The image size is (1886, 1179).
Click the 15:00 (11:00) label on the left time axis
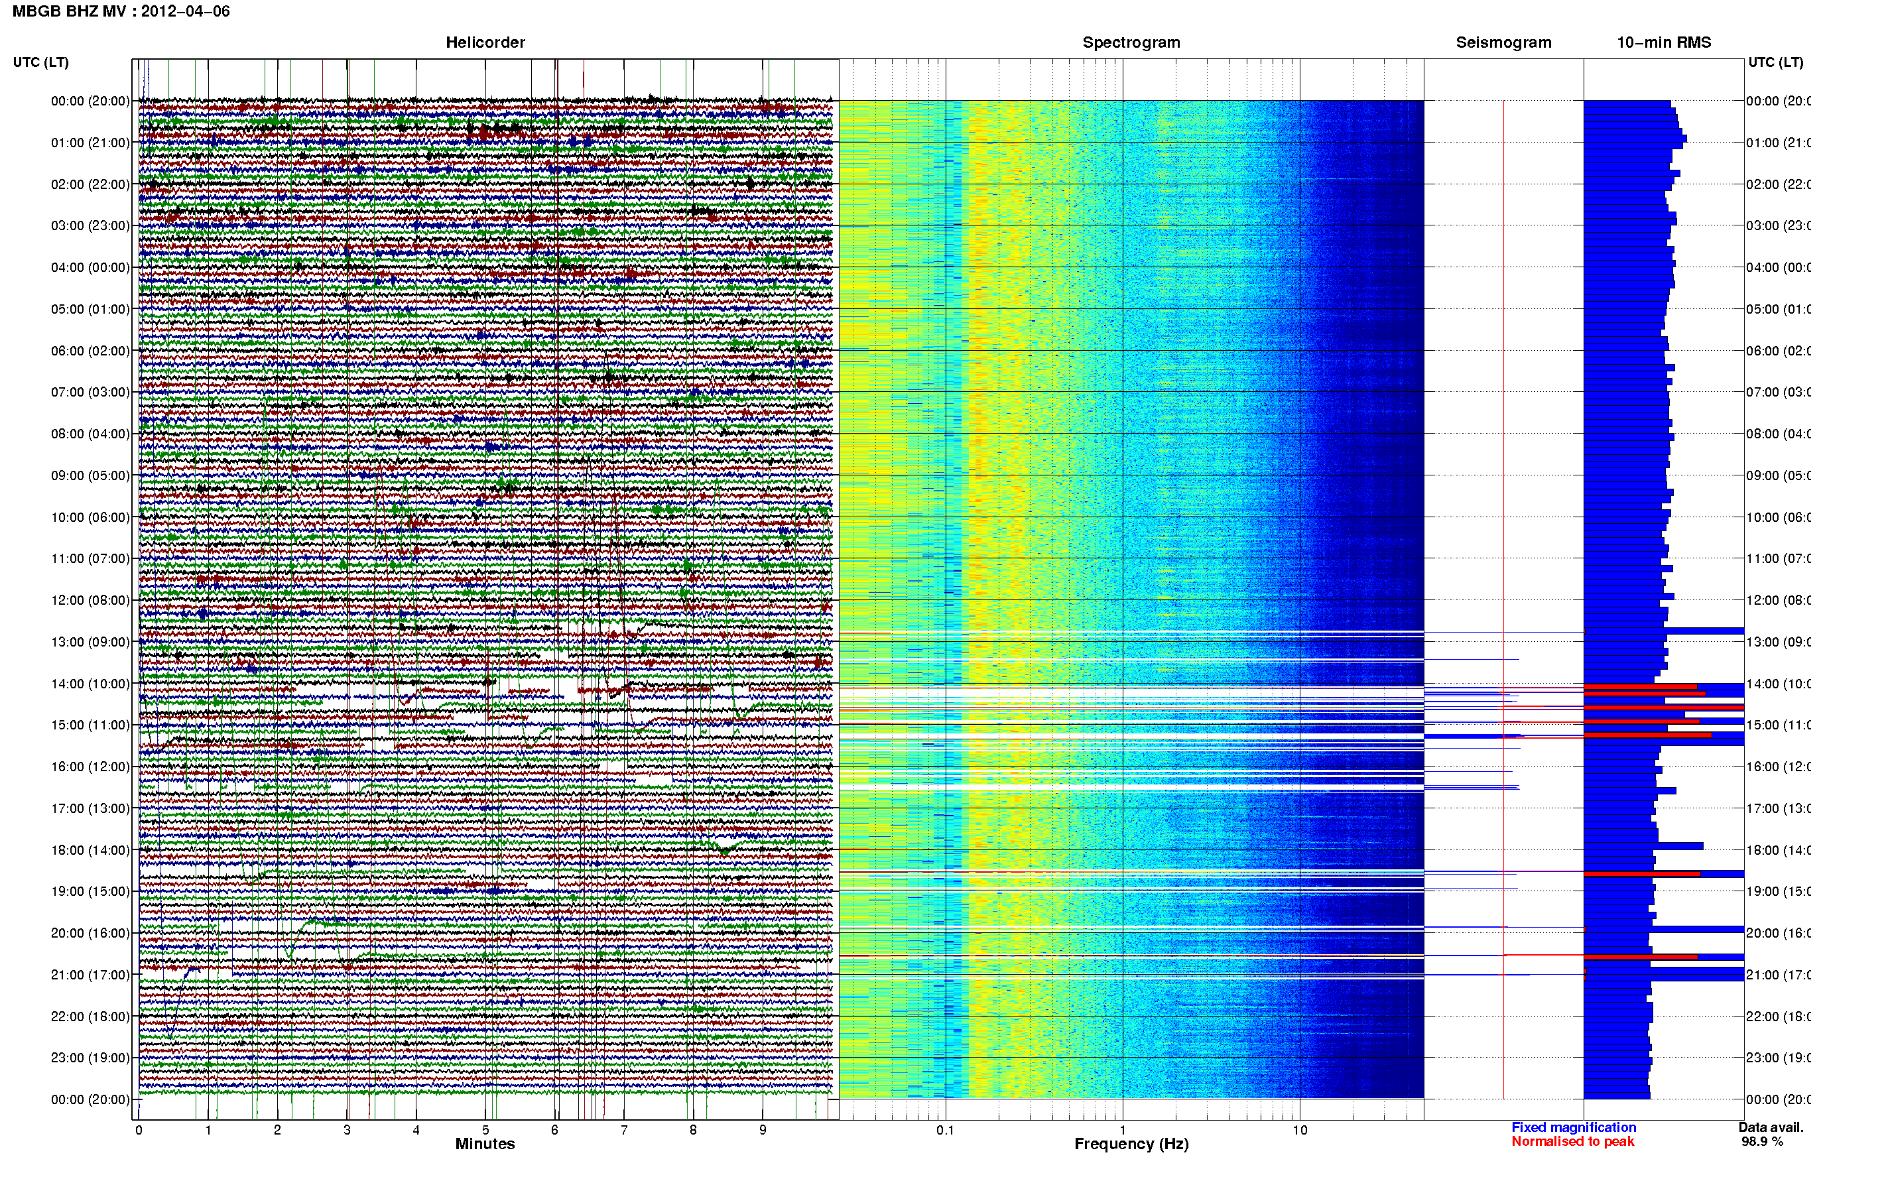pyautogui.click(x=90, y=725)
